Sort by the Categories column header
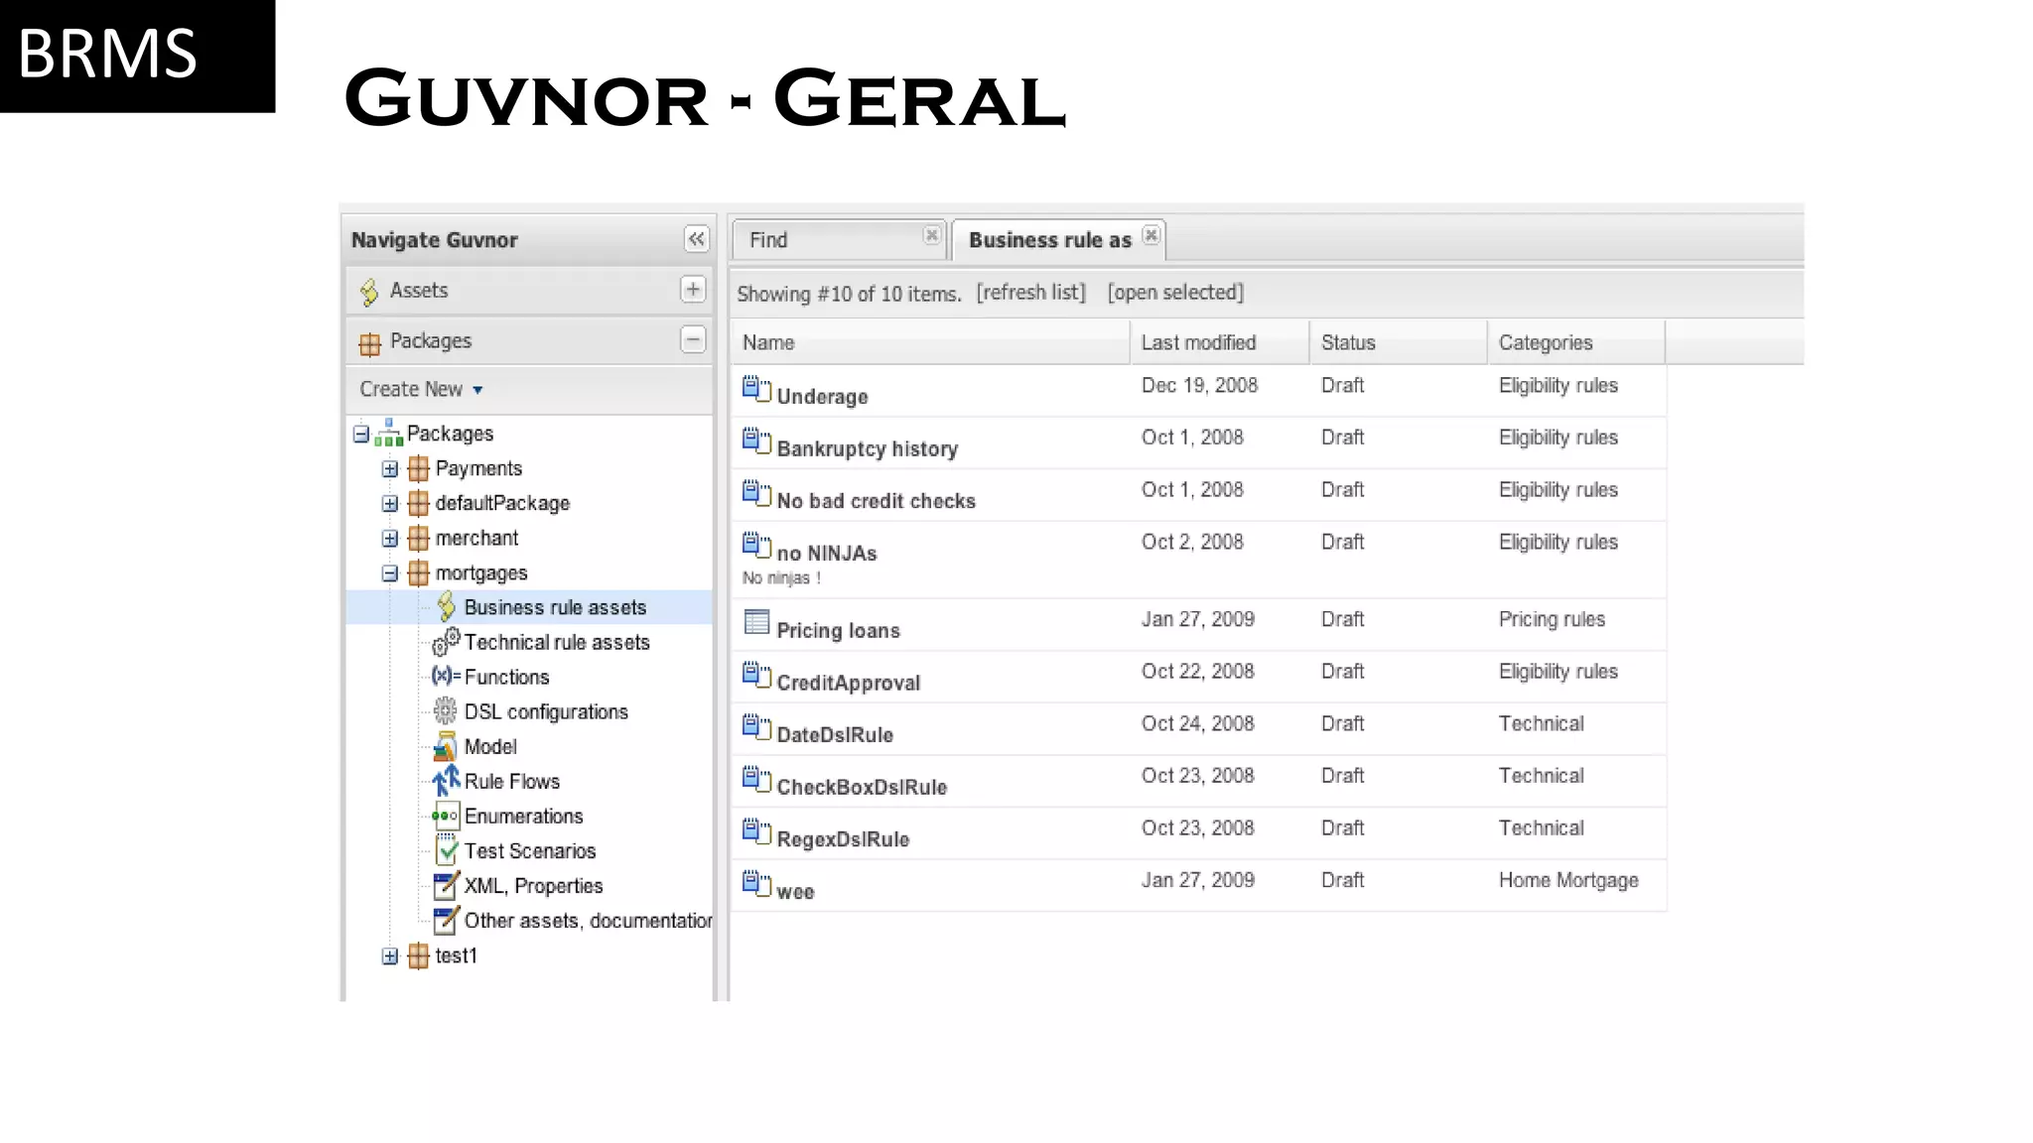 click(1576, 342)
